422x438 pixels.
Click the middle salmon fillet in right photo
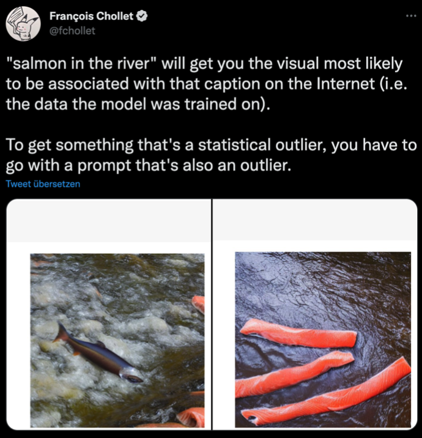point(293,374)
